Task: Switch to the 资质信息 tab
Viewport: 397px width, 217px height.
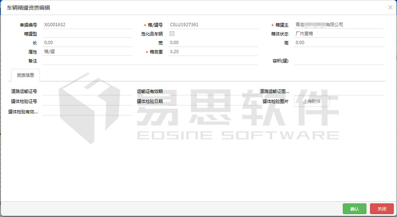Action: [26, 75]
